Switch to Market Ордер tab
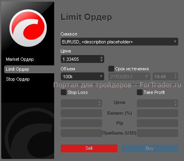The height and width of the screenshot is (161, 184). (x=20, y=59)
